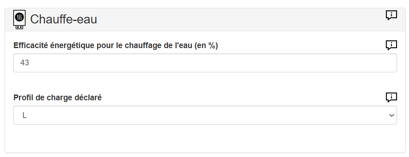Expand the load profile combo box showing L

205,115
